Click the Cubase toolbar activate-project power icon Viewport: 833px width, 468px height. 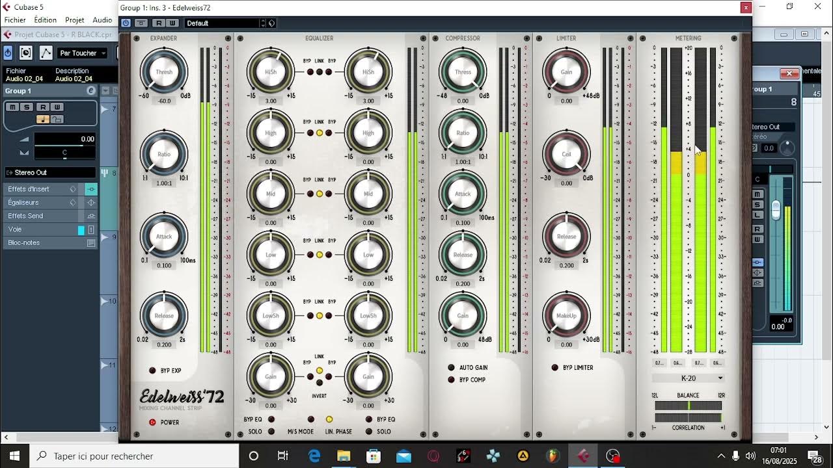click(8, 53)
